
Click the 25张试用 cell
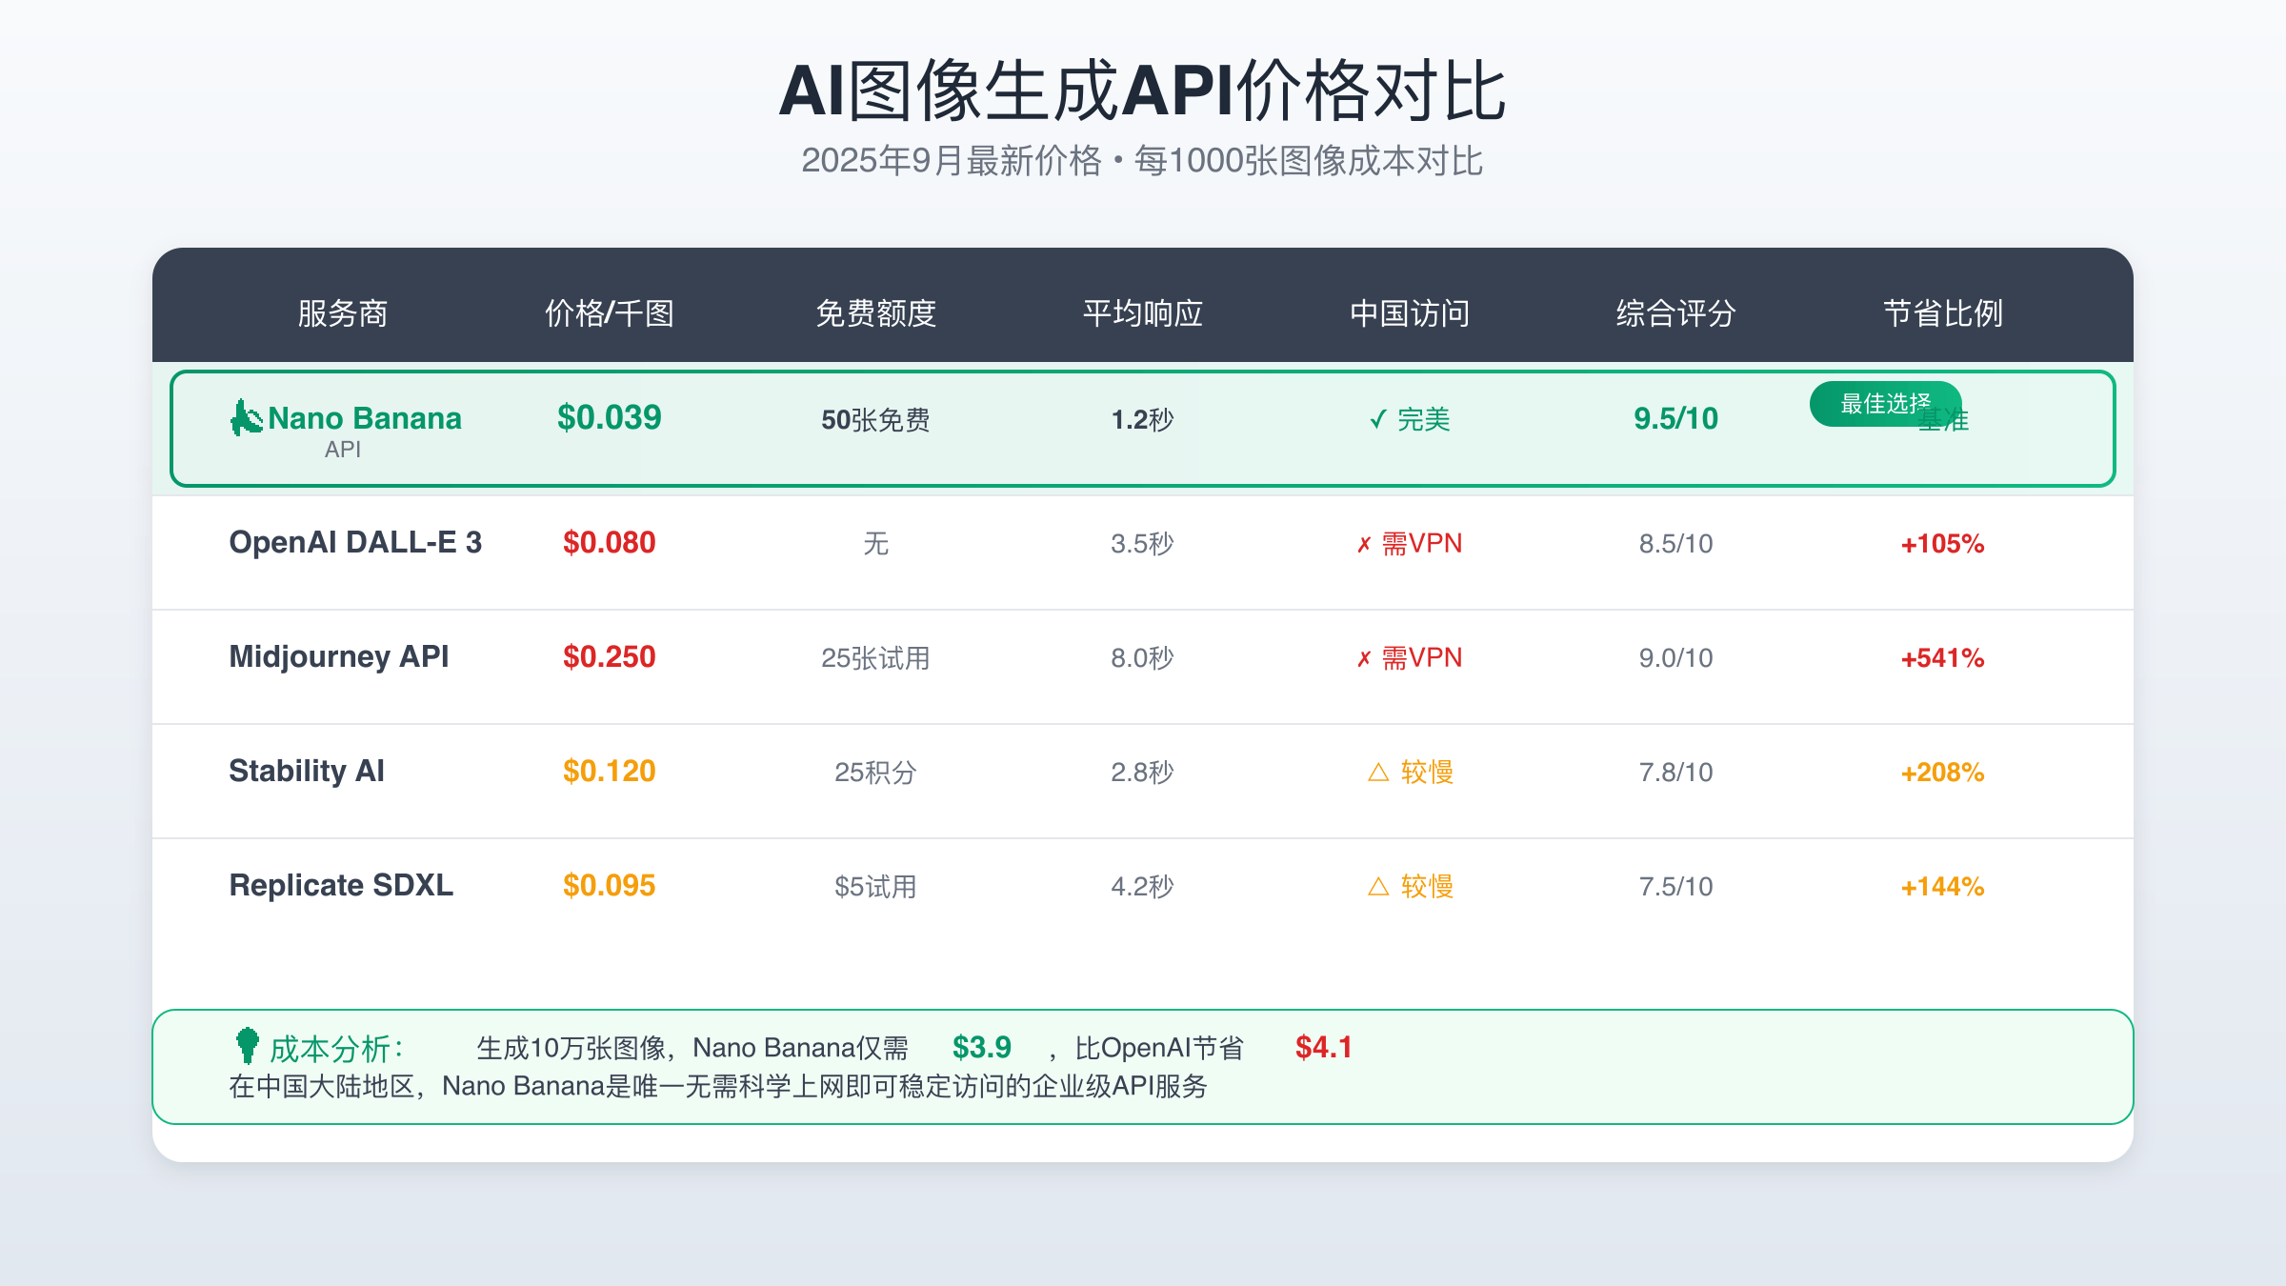pos(876,658)
